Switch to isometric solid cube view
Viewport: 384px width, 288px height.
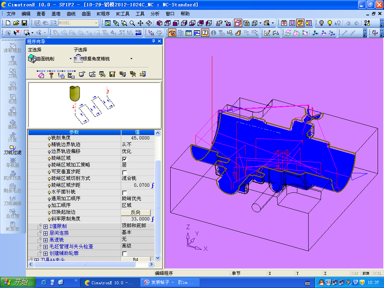[159, 23]
